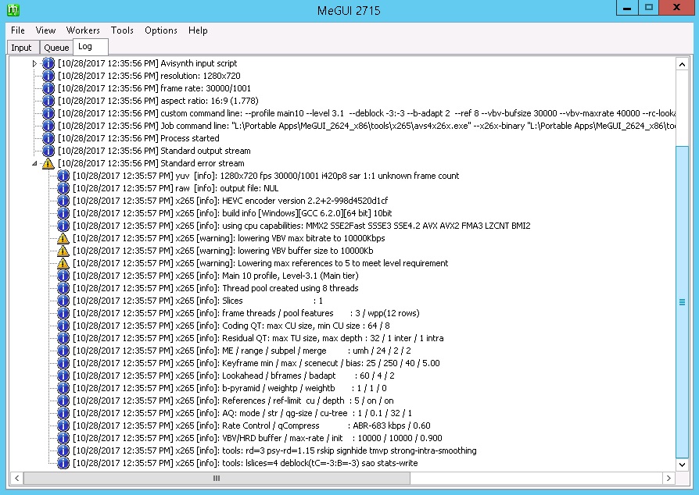Click the vertical scrollbar down arrow
The width and height of the screenshot is (699, 495).
682,465
